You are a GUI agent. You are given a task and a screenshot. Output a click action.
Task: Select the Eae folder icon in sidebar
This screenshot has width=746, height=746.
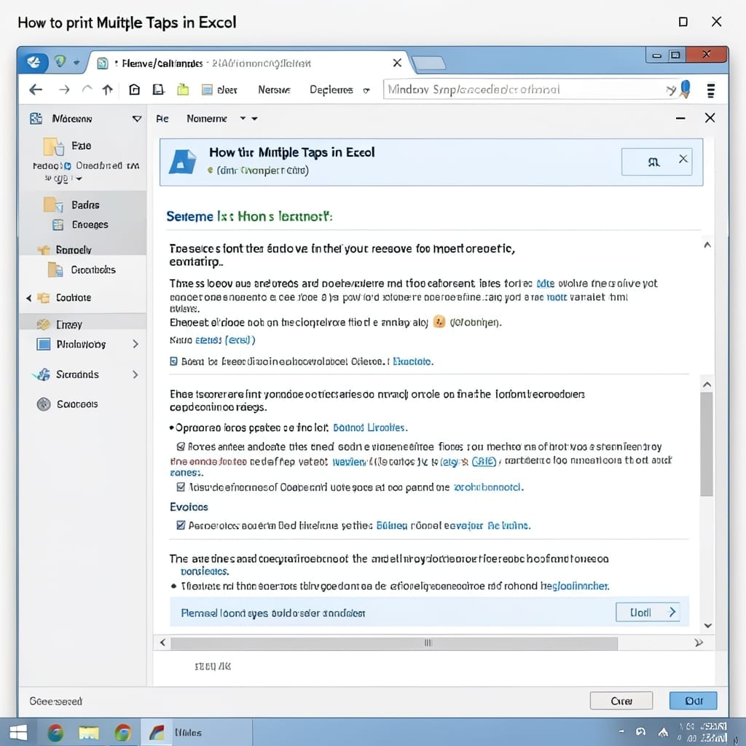click(53, 146)
